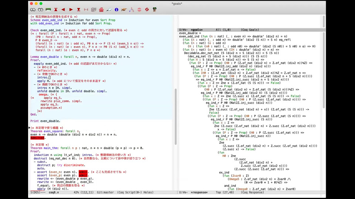Click the admit after assert even_p
355x199 pixels.
pyautogui.click(x=83, y=175)
